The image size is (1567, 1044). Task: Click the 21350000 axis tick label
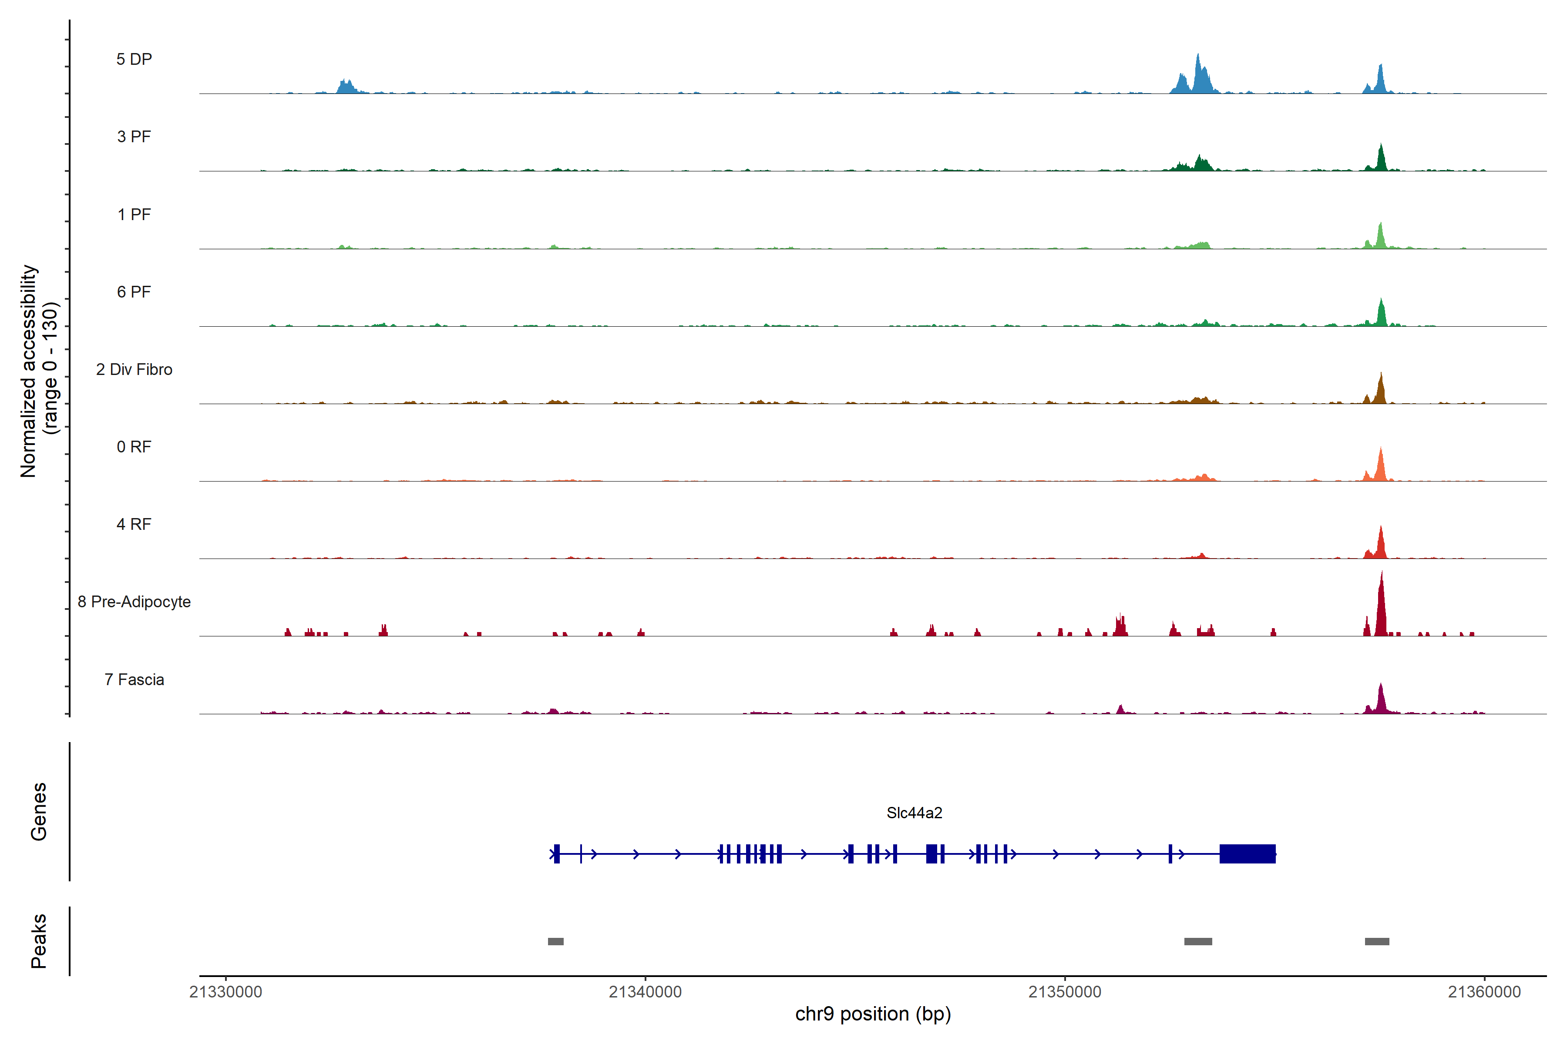coord(1065,992)
